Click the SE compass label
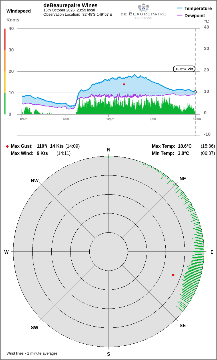 [x=183, y=326]
